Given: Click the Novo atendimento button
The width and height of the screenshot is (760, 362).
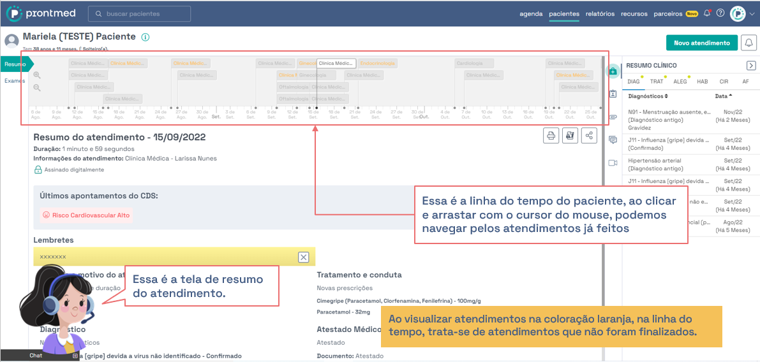Looking at the screenshot, I should 702,43.
